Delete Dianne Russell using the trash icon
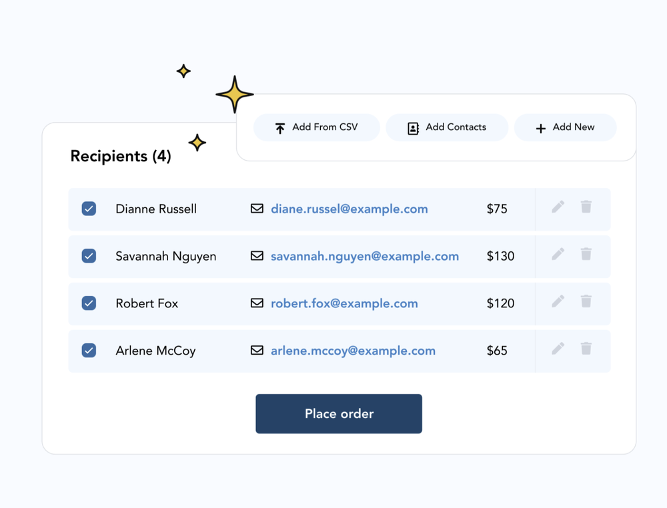Image resolution: width=667 pixels, height=508 pixels. point(586,207)
